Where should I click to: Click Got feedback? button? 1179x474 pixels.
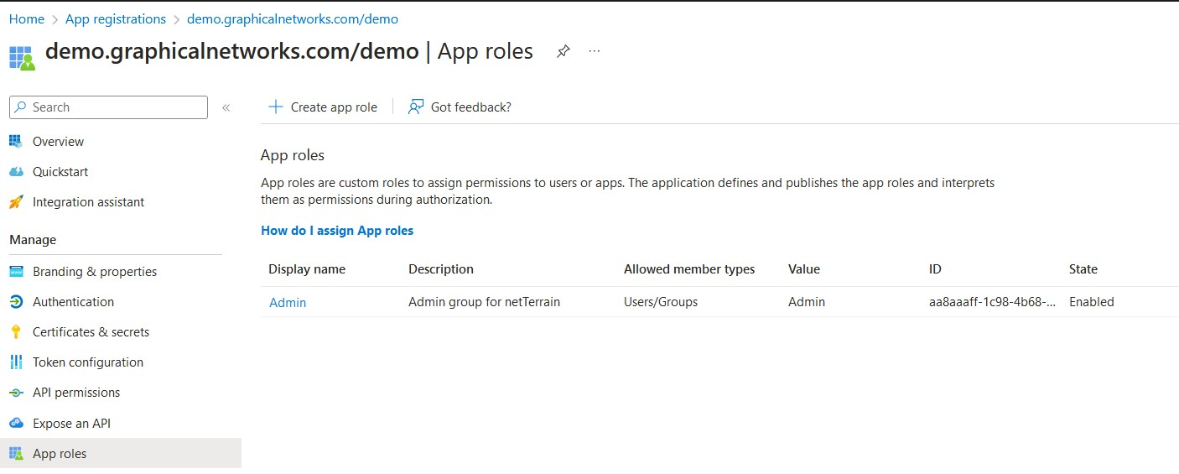click(460, 107)
